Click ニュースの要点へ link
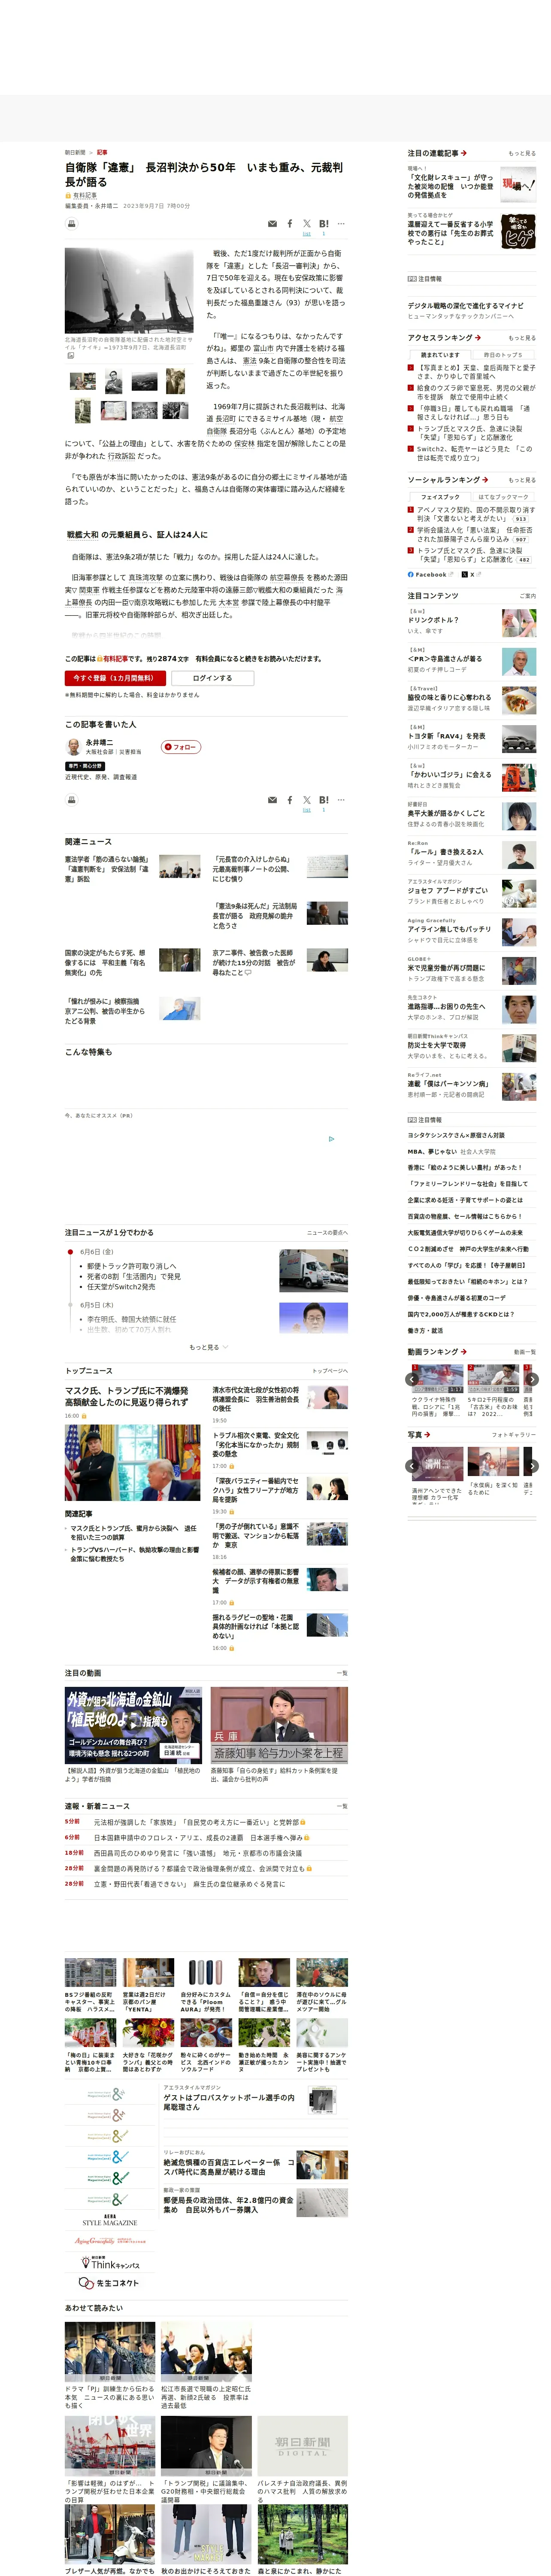Screen dimensions: 551x2576 point(327,1233)
